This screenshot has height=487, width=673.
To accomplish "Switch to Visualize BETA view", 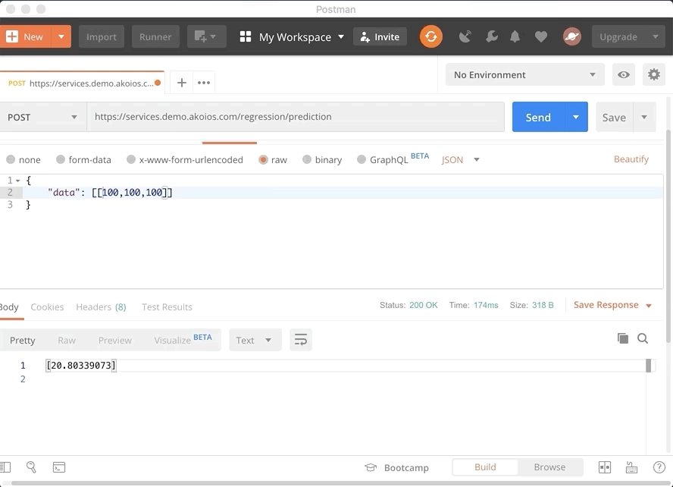I will coord(183,340).
